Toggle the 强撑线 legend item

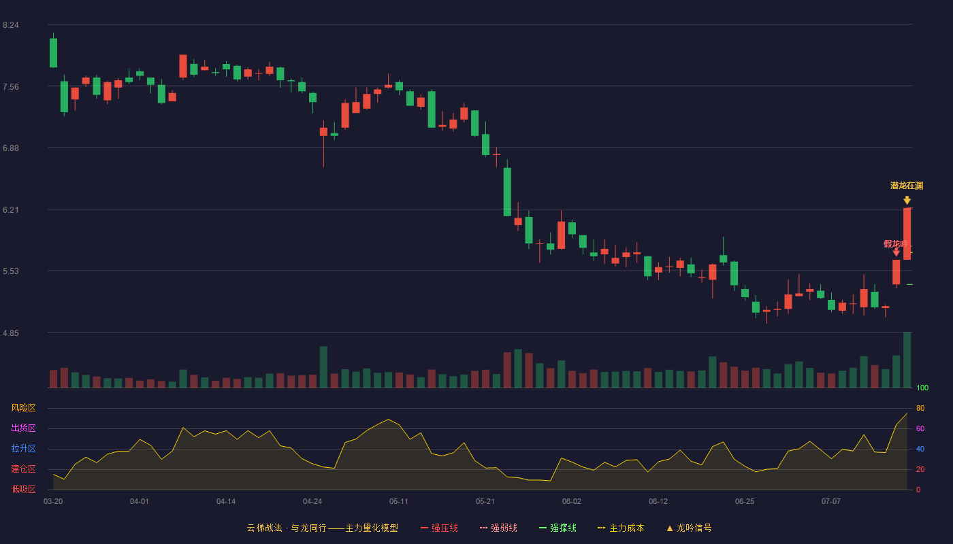558,528
